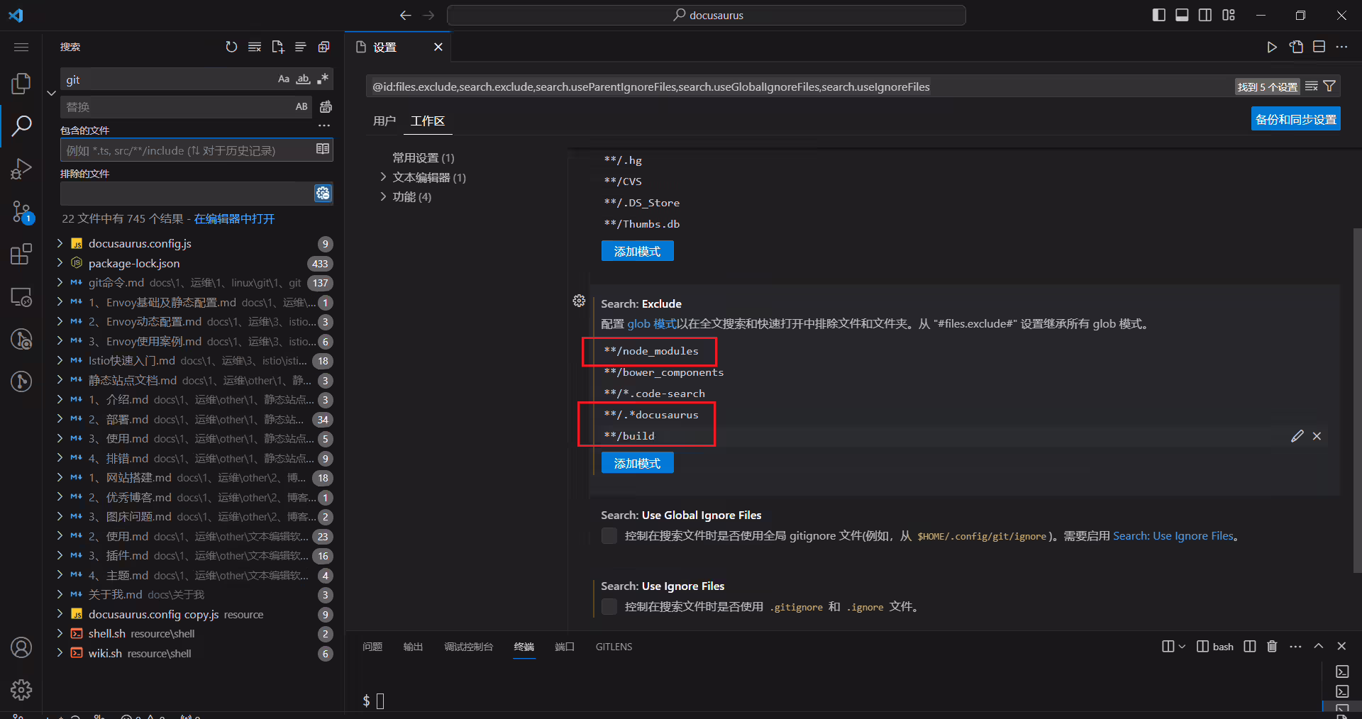Open the application hamburger menu
The image size is (1362, 719).
[x=21, y=47]
